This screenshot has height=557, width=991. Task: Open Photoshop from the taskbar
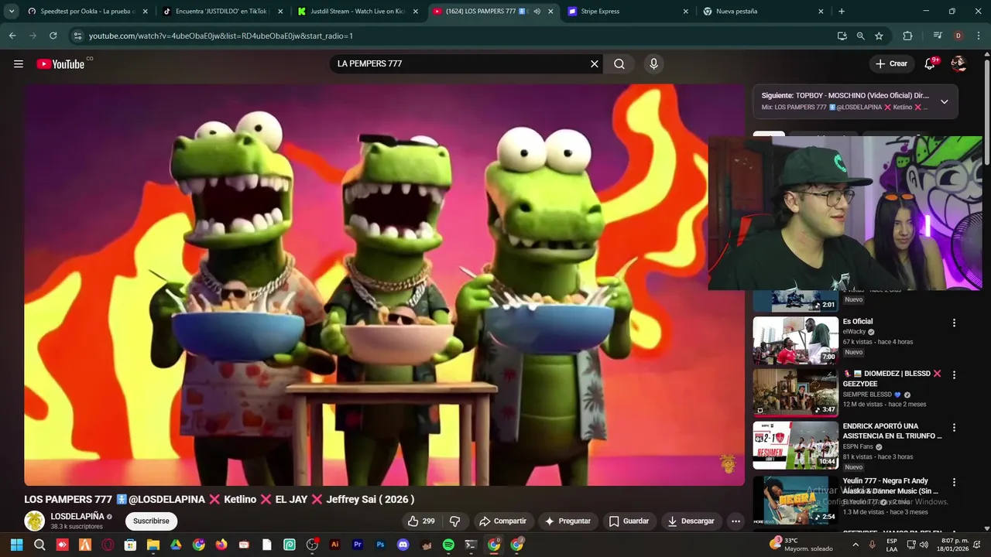tap(380, 545)
